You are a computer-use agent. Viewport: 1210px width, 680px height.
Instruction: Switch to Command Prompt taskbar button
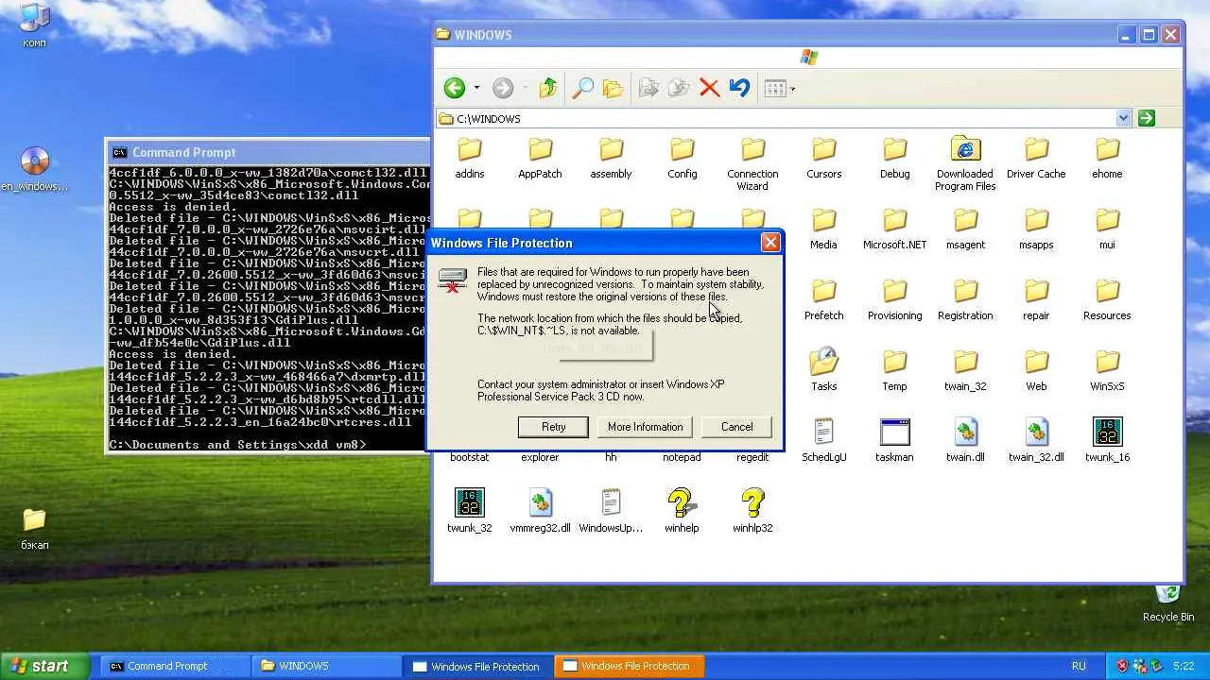tap(175, 666)
